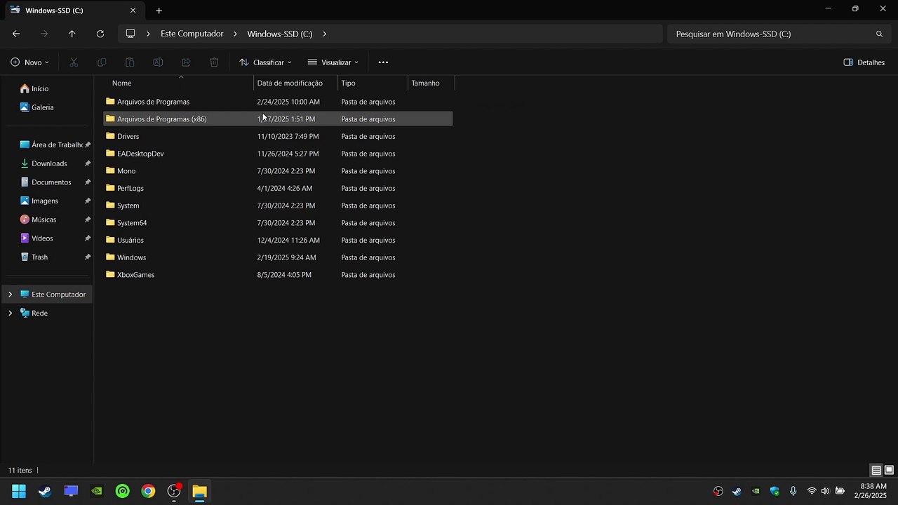Close the Windows-SSD (C:) tab
The width and height of the screenshot is (898, 505).
click(x=133, y=11)
